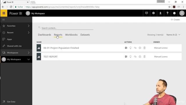The width and height of the screenshot is (186, 105).
Task: Click the Sicher secure site indicator
Action: (19, 7)
